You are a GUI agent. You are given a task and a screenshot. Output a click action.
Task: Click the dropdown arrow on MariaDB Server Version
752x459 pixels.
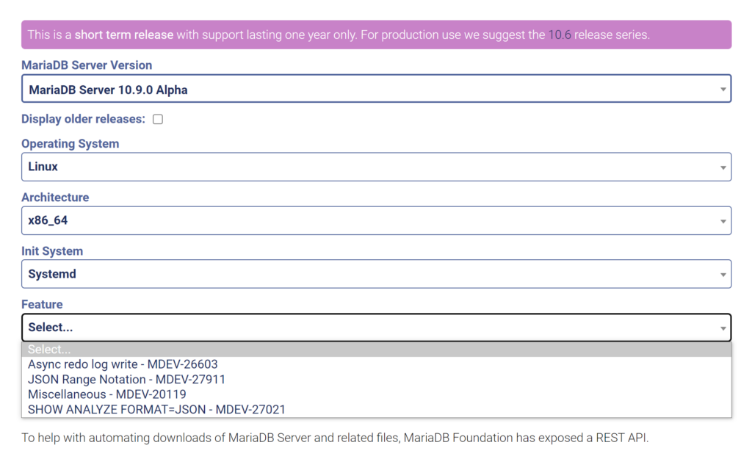[x=722, y=88]
